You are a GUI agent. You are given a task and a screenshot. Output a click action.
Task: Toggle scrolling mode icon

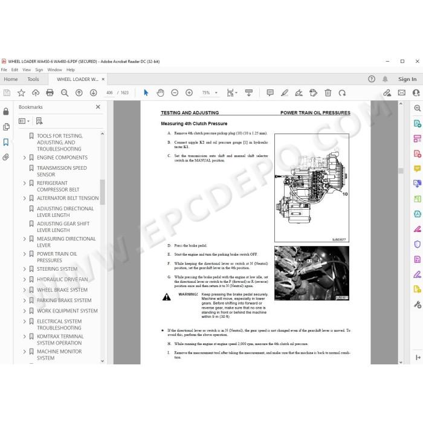pyautogui.click(x=249, y=93)
